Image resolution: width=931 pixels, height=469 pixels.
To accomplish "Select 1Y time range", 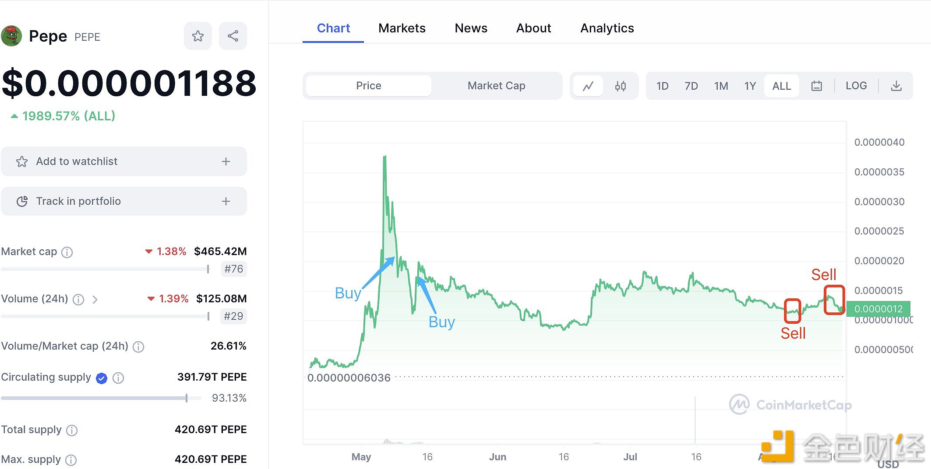I will coord(750,86).
